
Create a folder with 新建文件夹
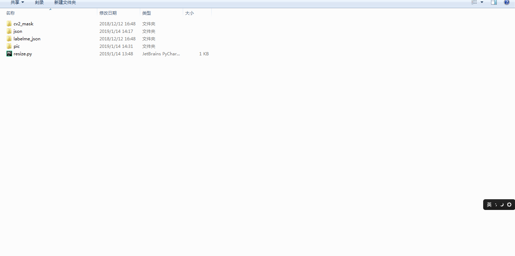click(x=65, y=2)
